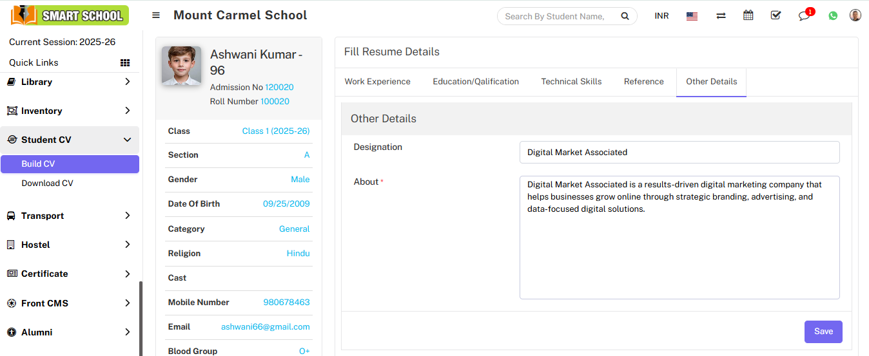
Task: Open Quick Links grid icon
Action: [125, 62]
